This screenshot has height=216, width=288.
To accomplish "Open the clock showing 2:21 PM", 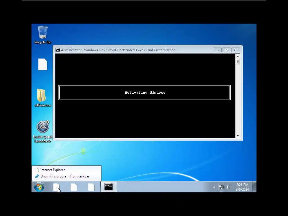I will pyautogui.click(x=242, y=187).
